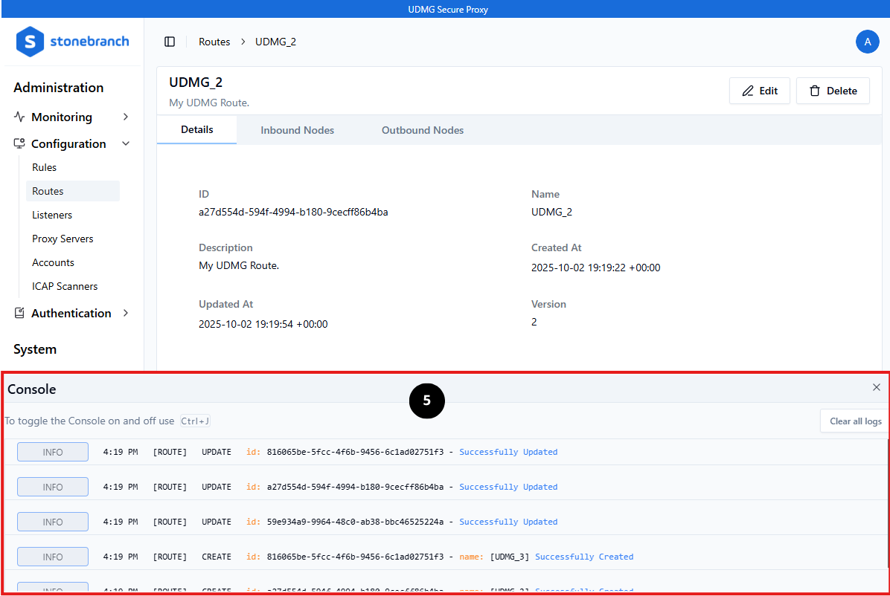Expand the Authentication section chevron

point(126,313)
